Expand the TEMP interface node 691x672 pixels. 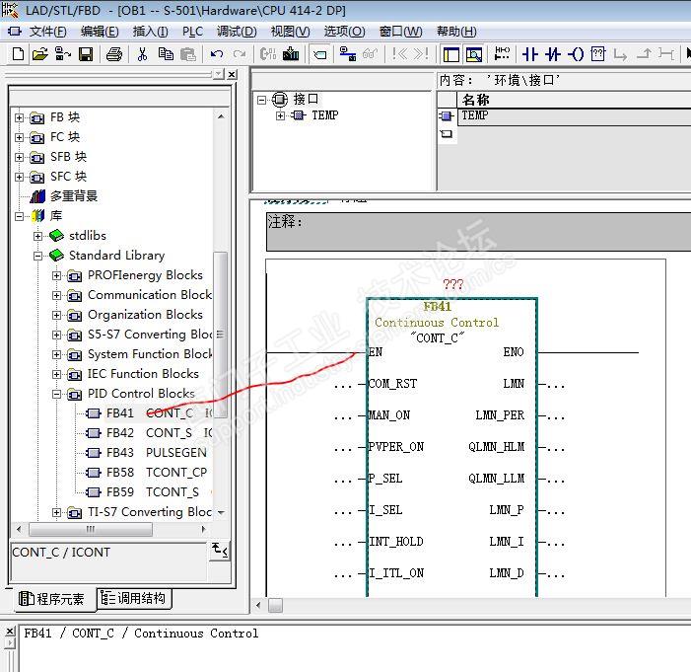(281, 115)
